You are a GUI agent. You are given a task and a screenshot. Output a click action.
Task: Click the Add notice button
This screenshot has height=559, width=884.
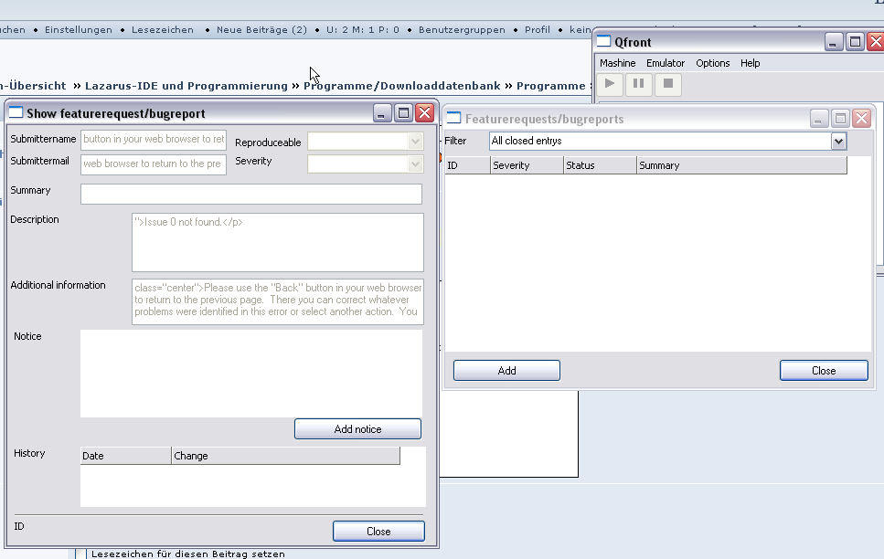(x=357, y=429)
